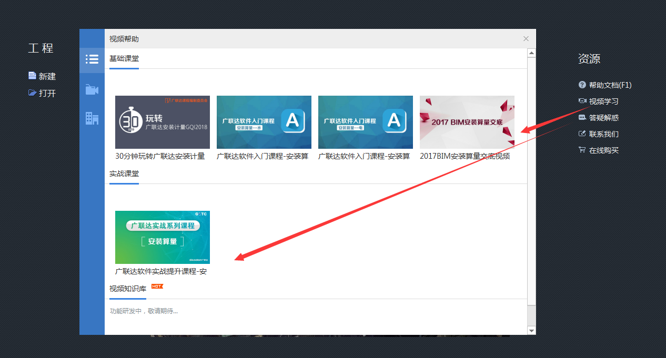Open the list view sidebar icon
Viewport: 666px width, 358px height.
[92, 59]
